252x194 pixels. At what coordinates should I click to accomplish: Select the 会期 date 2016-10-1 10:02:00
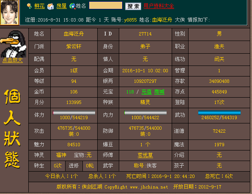pos(145,71)
